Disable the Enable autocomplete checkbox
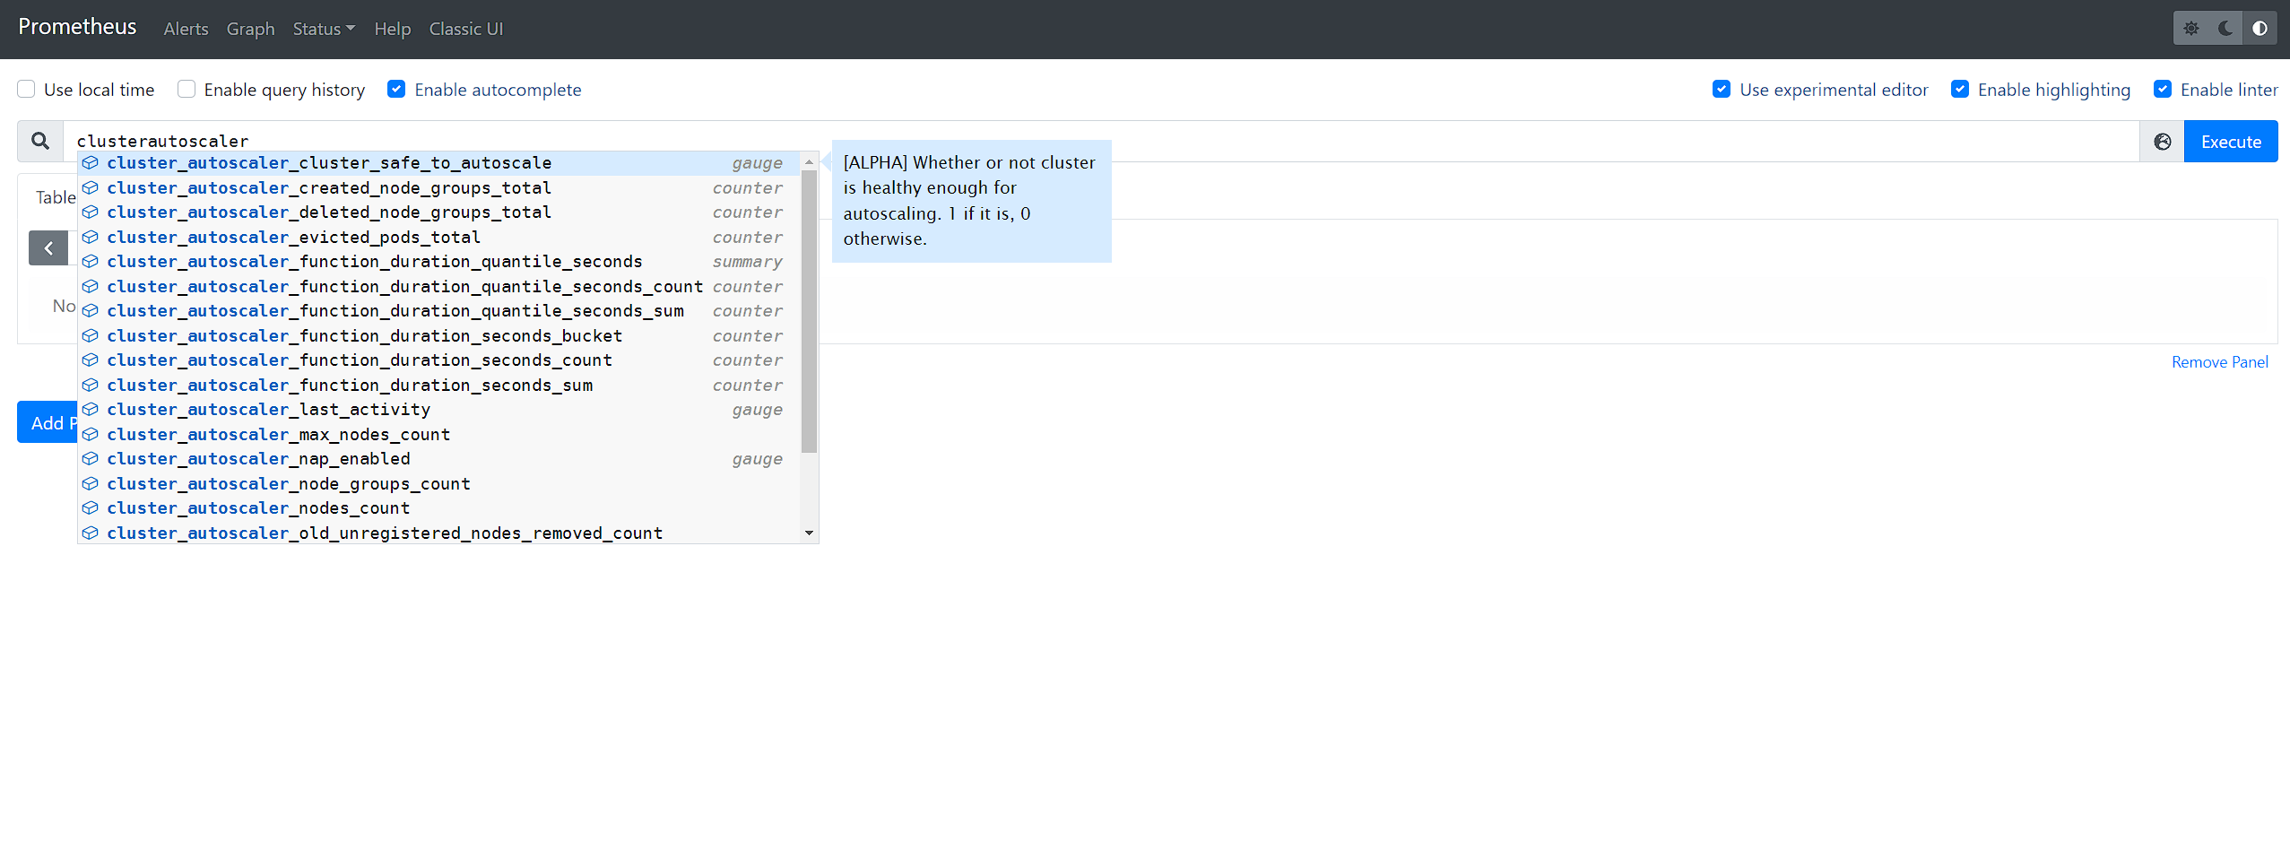This screenshot has width=2290, height=841. [x=396, y=89]
